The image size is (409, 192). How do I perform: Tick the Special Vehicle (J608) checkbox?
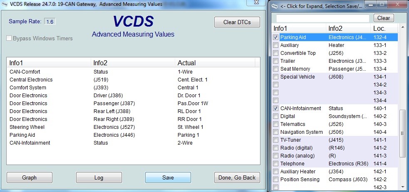pyautogui.click(x=276, y=77)
